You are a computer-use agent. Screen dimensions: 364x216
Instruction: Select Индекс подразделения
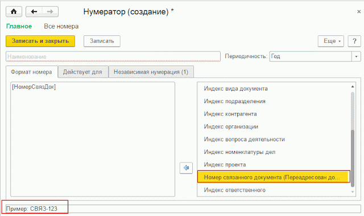click(235, 101)
